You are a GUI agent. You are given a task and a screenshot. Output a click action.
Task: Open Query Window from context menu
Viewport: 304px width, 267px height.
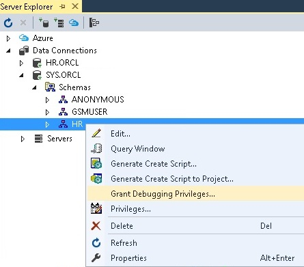tap(195, 149)
